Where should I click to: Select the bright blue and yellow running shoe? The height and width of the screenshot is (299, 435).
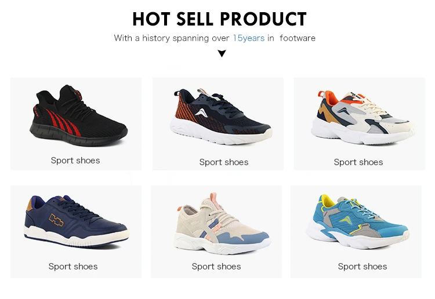(x=358, y=221)
